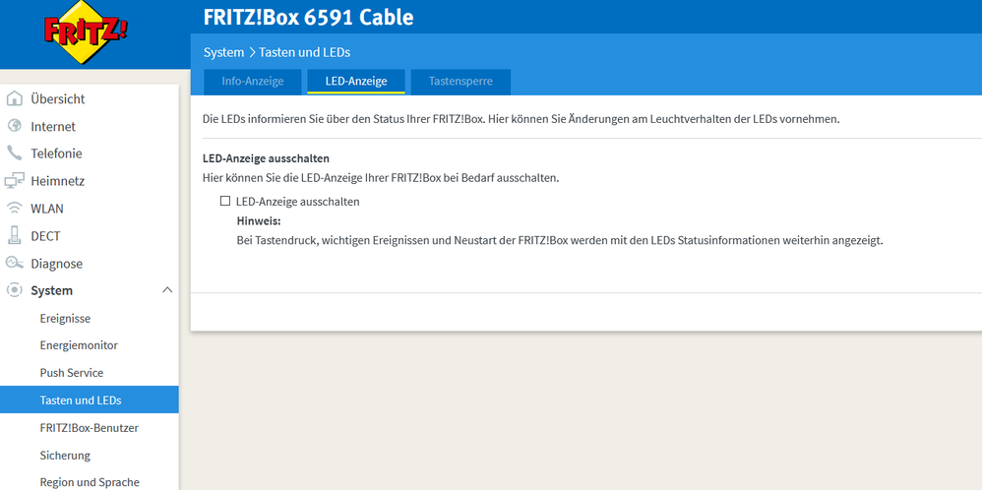Click the System gear icon
Image resolution: width=982 pixels, height=490 pixels.
tap(14, 291)
